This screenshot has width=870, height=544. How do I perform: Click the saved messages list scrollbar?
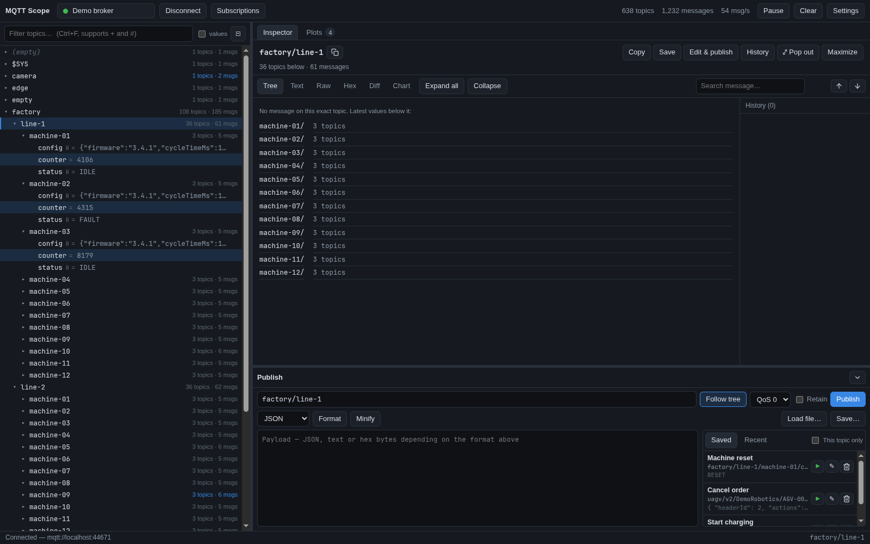[861, 483]
